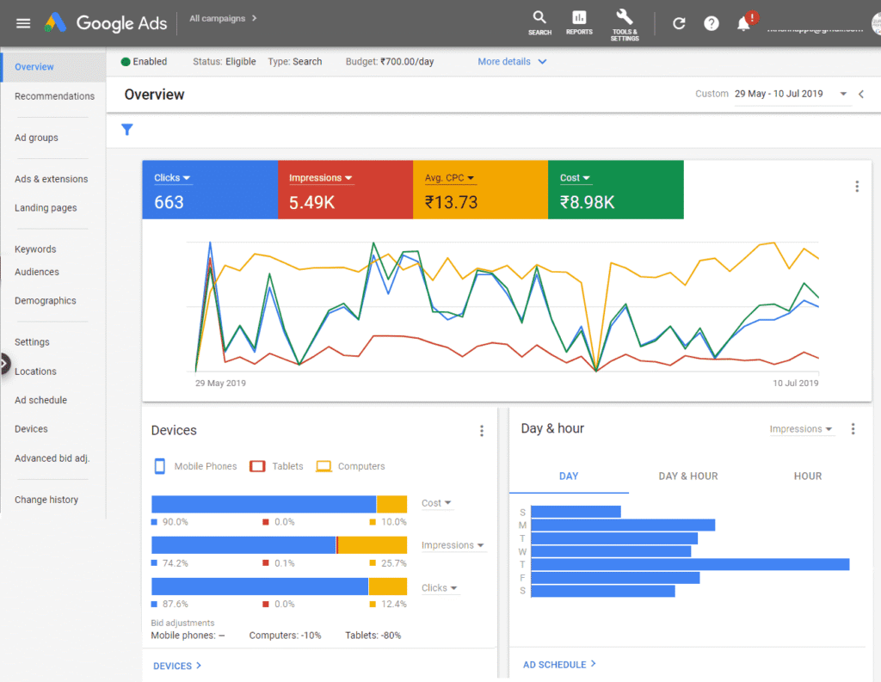
Task: Open the Avg. CPC metric dropdown
Action: click(449, 178)
